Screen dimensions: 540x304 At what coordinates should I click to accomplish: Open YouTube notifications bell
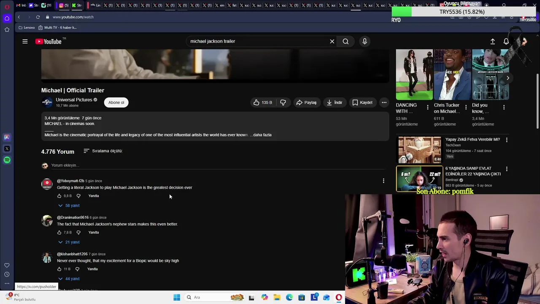506,41
